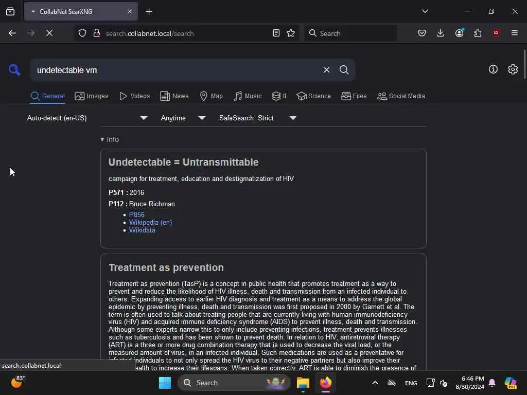The width and height of the screenshot is (527, 395).
Task: Click the query input field
Action: click(175, 70)
